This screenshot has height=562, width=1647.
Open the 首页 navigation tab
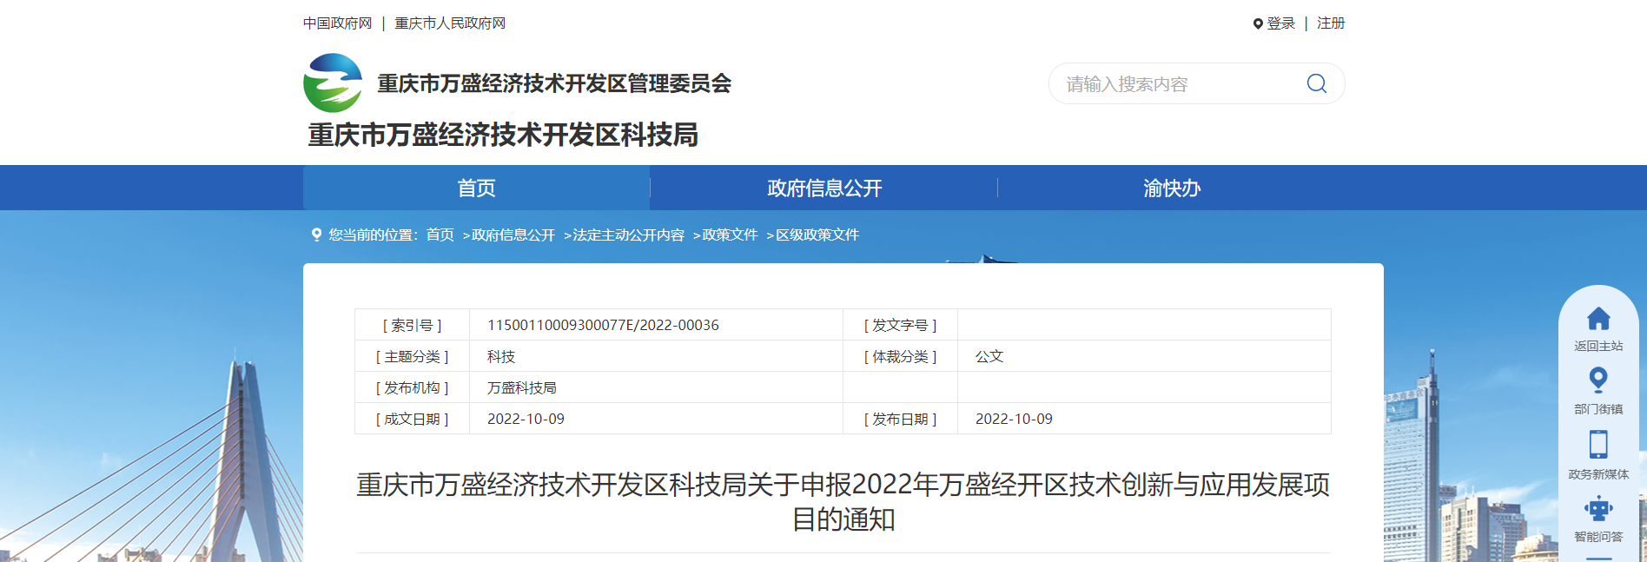pyautogui.click(x=476, y=188)
